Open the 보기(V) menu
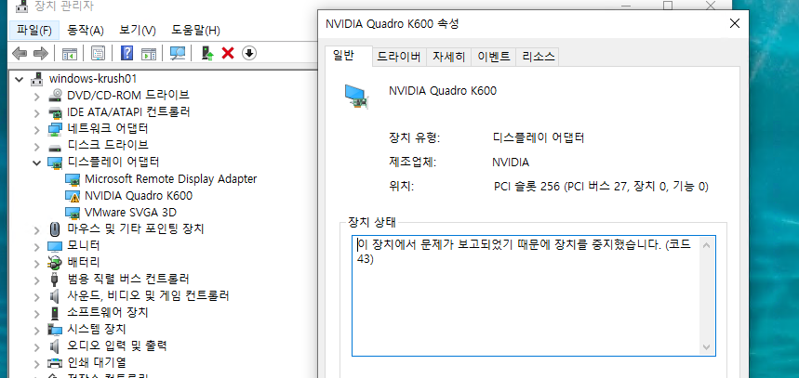Screen dimensions: 799x378 pyautogui.click(x=138, y=31)
